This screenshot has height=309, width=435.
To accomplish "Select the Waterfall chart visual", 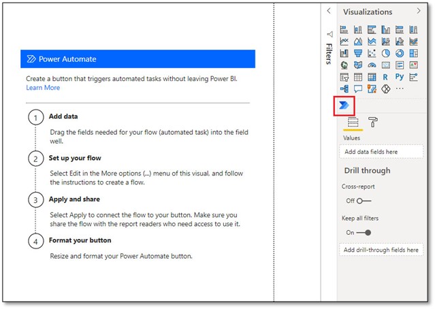I will point(344,53).
